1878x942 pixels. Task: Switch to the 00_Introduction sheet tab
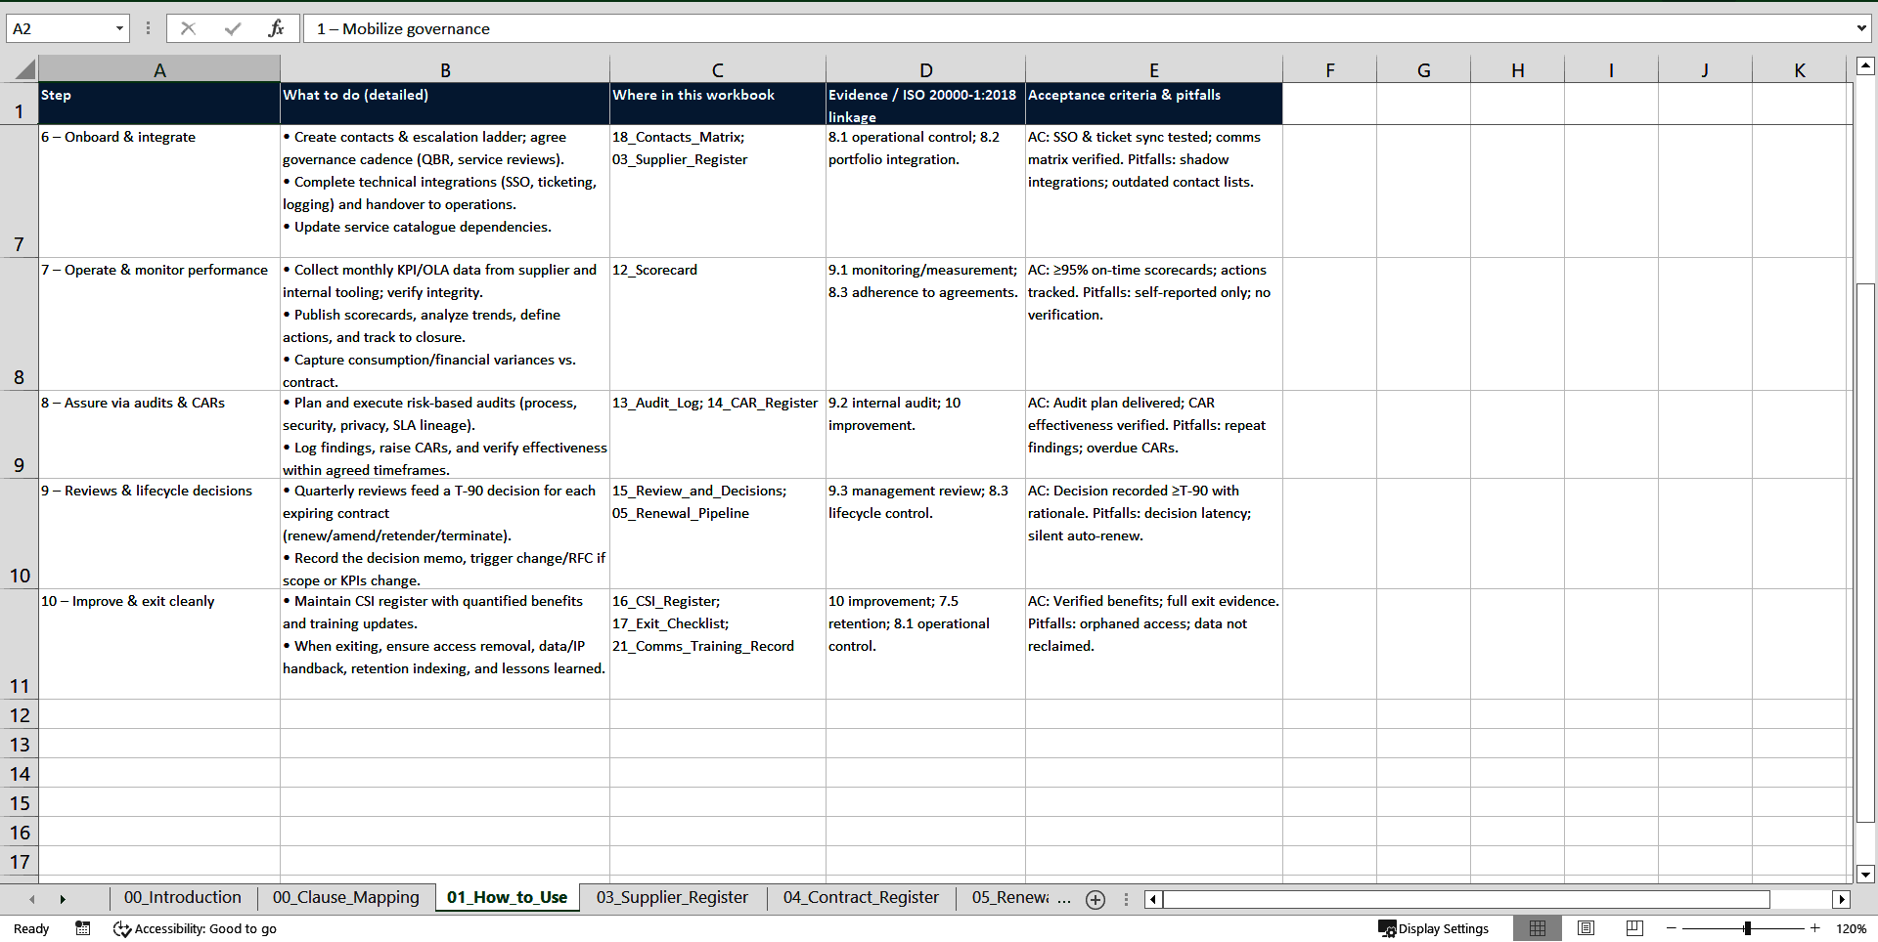[x=183, y=897]
